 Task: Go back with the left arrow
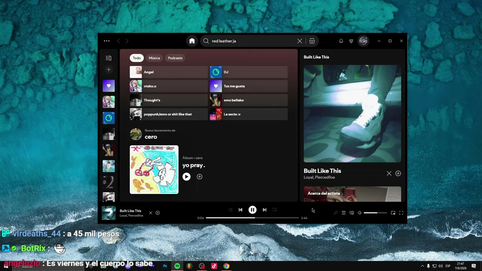(x=119, y=41)
